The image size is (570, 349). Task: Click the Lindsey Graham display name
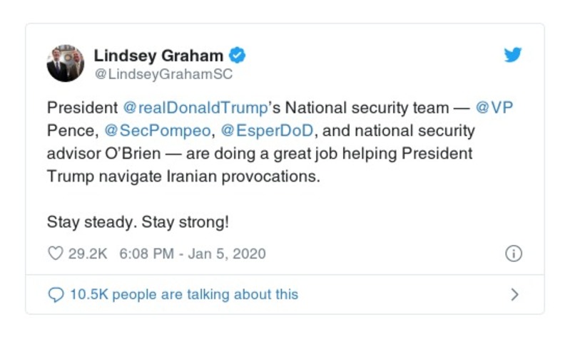(x=159, y=56)
